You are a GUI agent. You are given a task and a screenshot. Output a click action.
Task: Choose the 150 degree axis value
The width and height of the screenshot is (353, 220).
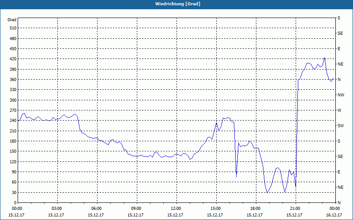(x=13, y=151)
